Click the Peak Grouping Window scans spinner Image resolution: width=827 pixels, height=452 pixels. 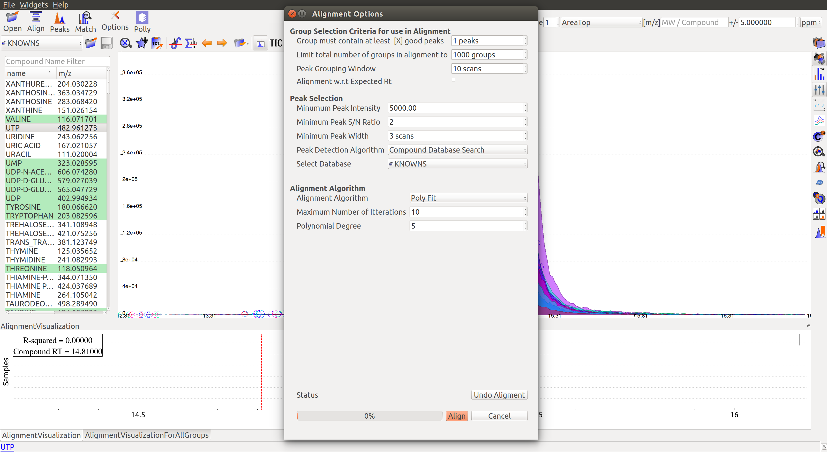[x=489, y=69]
